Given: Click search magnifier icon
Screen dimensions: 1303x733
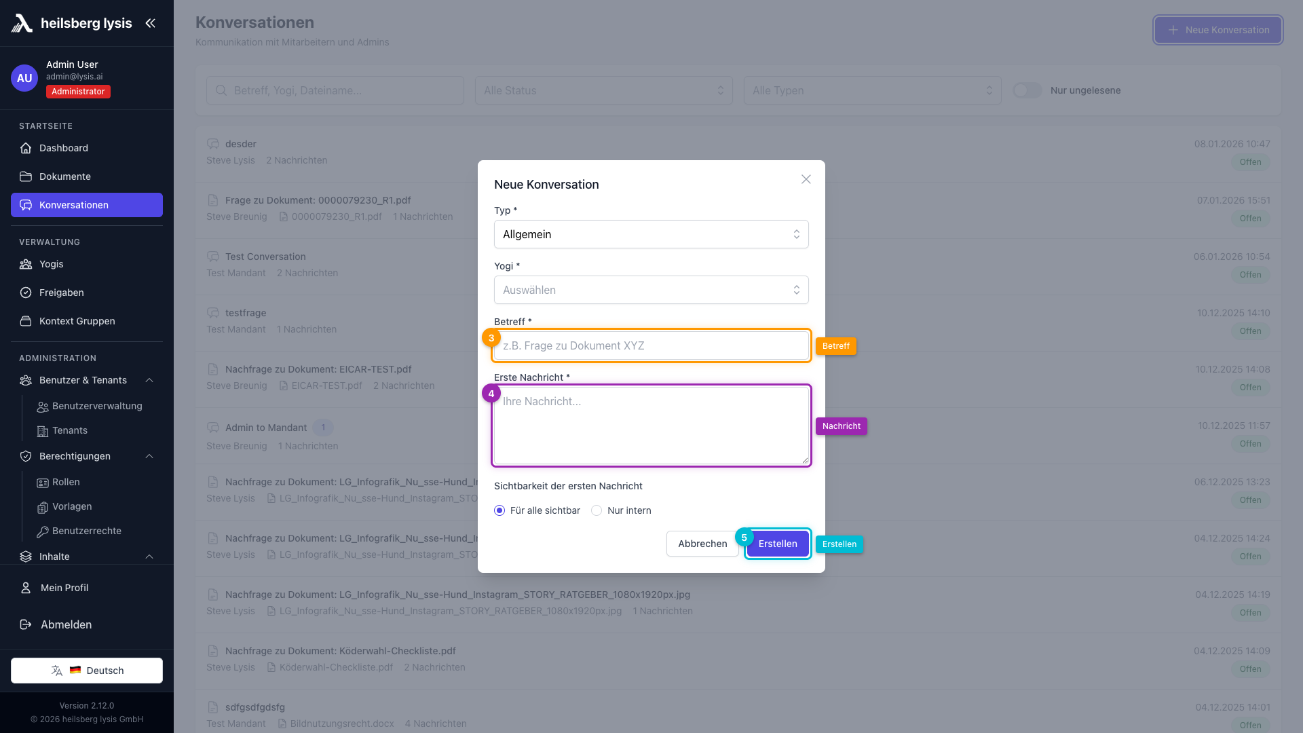Looking at the screenshot, I should pyautogui.click(x=221, y=90).
